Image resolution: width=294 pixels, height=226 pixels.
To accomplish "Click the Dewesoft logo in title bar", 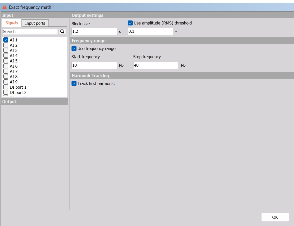I will pyautogui.click(x=4, y=7).
